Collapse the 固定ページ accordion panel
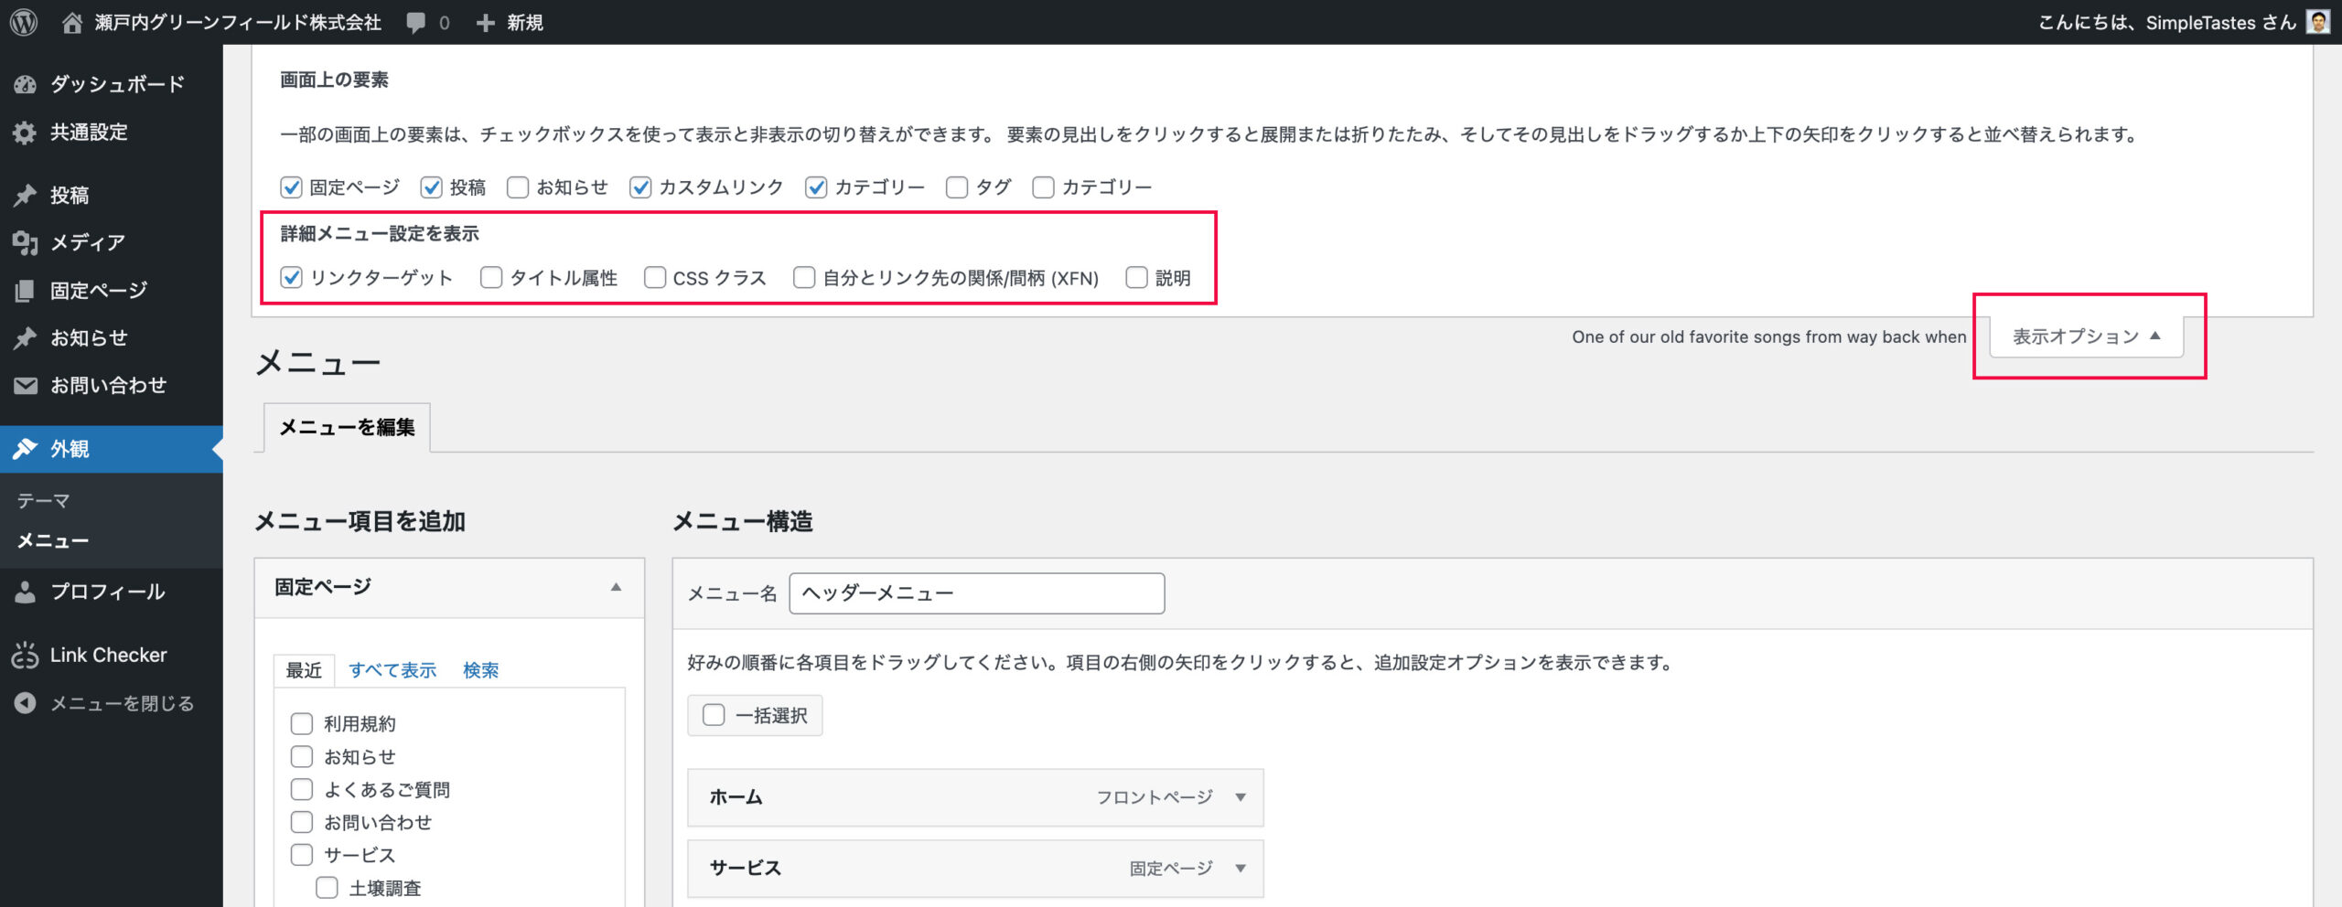Image resolution: width=2342 pixels, height=907 pixels. click(617, 586)
